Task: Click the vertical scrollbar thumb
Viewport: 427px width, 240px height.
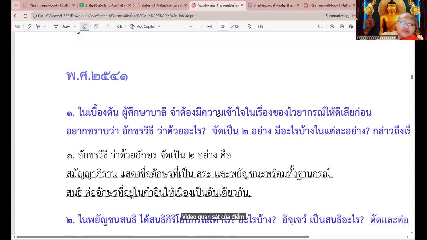Action: point(412,77)
